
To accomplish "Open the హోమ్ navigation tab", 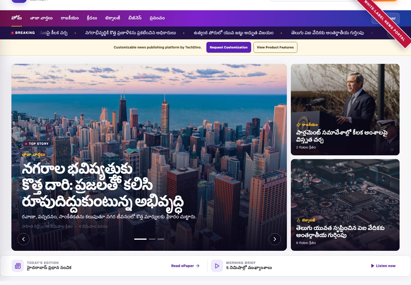I will point(17,18).
